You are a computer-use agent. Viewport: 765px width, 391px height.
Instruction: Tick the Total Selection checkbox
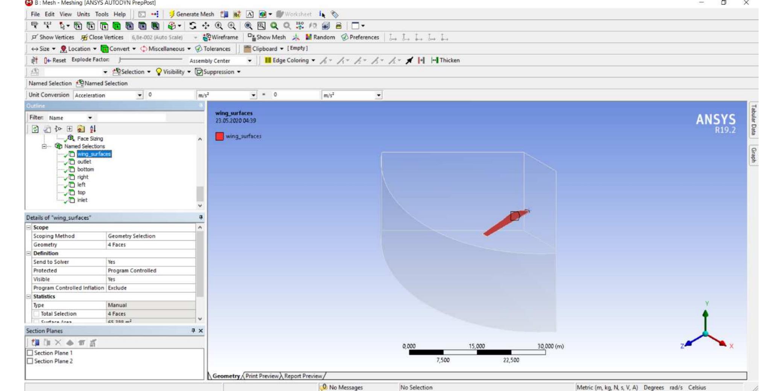point(36,314)
